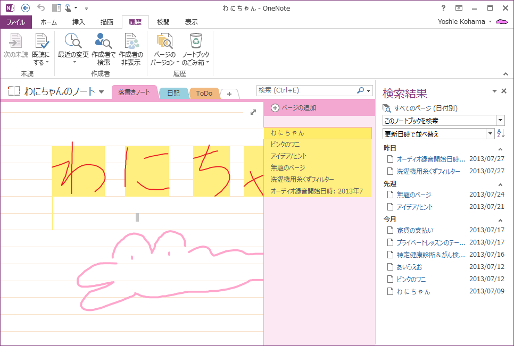The height and width of the screenshot is (346, 514).
Task: Select the アイデア/ヒント page in the page list
Action: click(318, 156)
